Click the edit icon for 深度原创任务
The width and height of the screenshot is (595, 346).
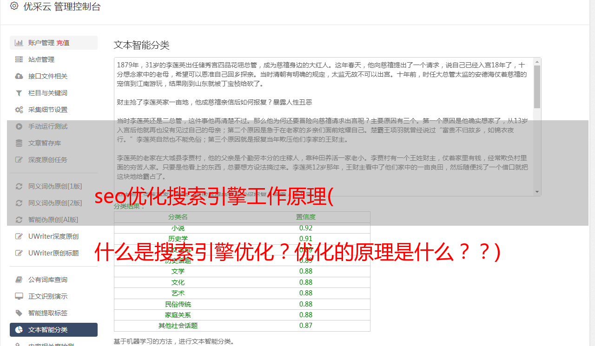[19, 160]
